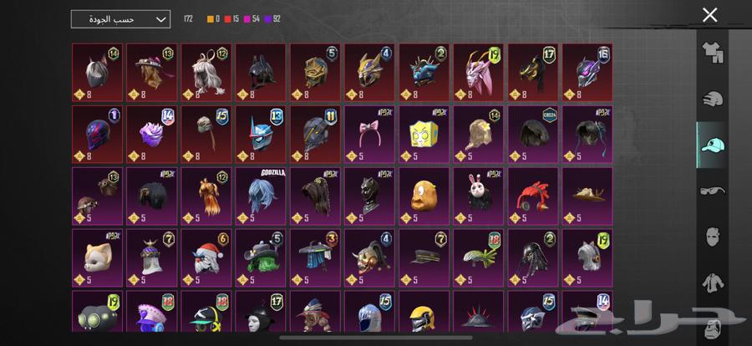Image resolution: width=752 pixels, height=346 pixels.
Task: Choose the Godzilla blue hair item
Action: click(261, 196)
